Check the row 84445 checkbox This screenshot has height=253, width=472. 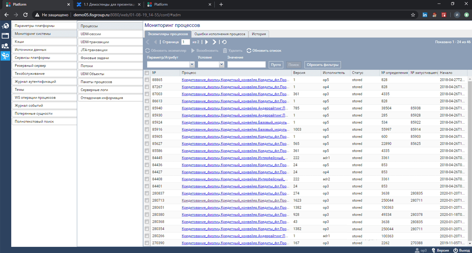click(147, 158)
